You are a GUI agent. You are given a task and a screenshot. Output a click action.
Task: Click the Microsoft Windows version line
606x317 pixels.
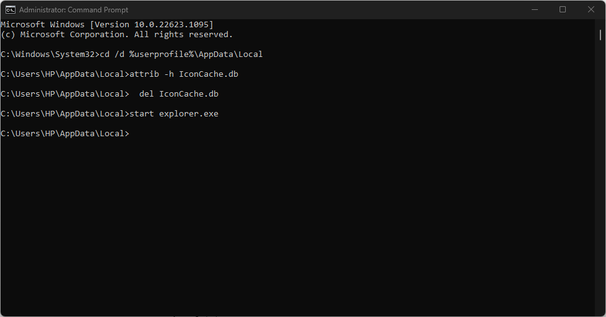107,24
